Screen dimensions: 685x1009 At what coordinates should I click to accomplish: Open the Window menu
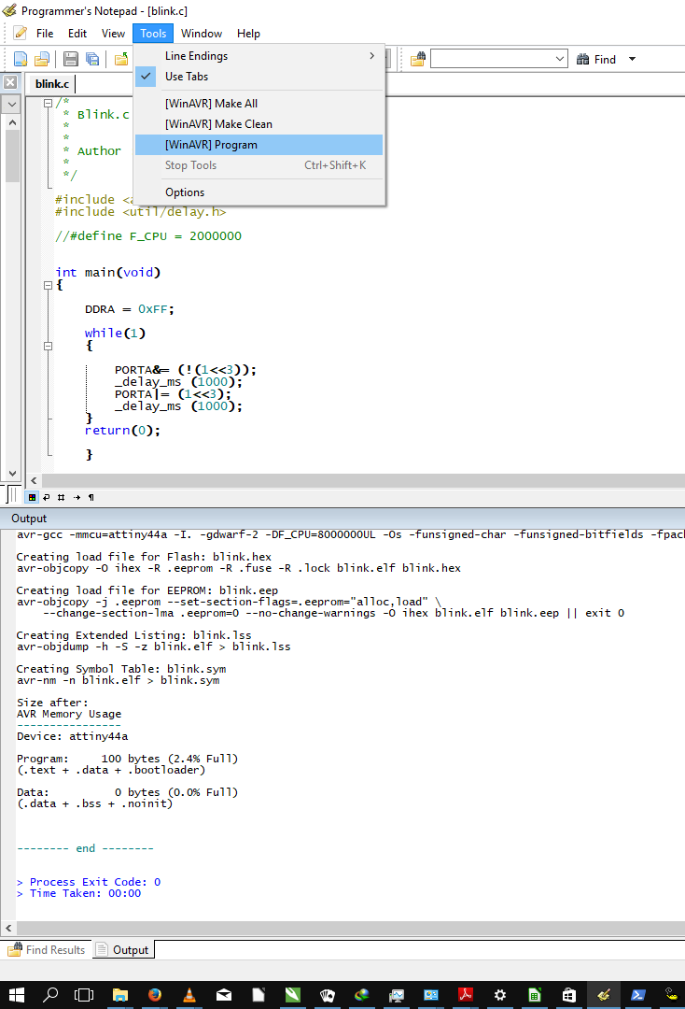[202, 34]
